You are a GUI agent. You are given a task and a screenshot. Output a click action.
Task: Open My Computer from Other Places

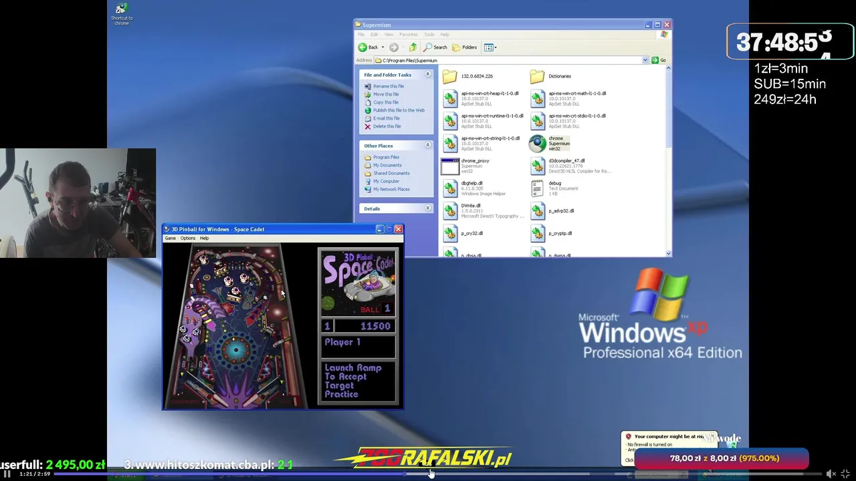coord(382,181)
